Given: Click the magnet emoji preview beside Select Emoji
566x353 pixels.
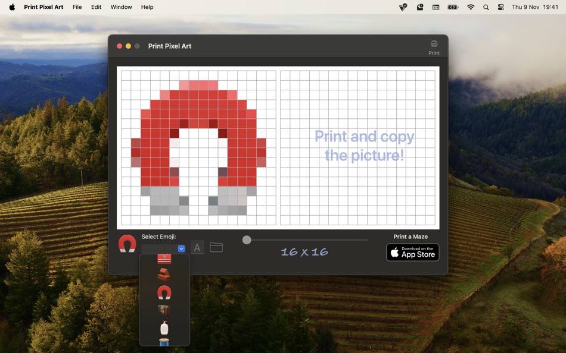Looking at the screenshot, I should point(127,244).
